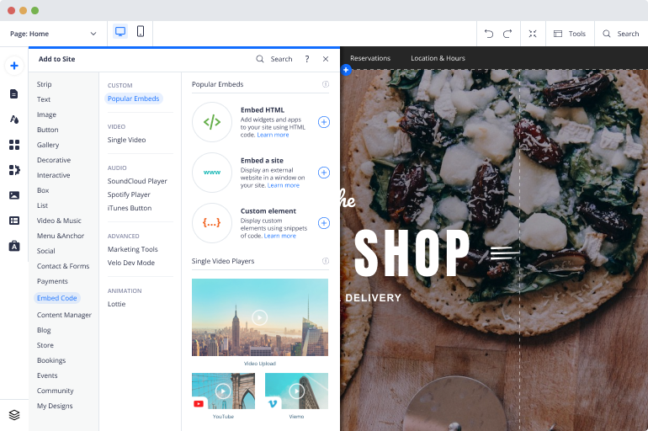The height and width of the screenshot is (431, 648).
Task: Click Search in the top right toolbar
Action: pyautogui.click(x=621, y=34)
